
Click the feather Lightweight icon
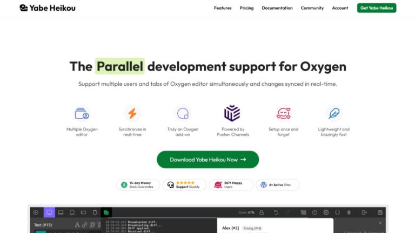(334, 113)
